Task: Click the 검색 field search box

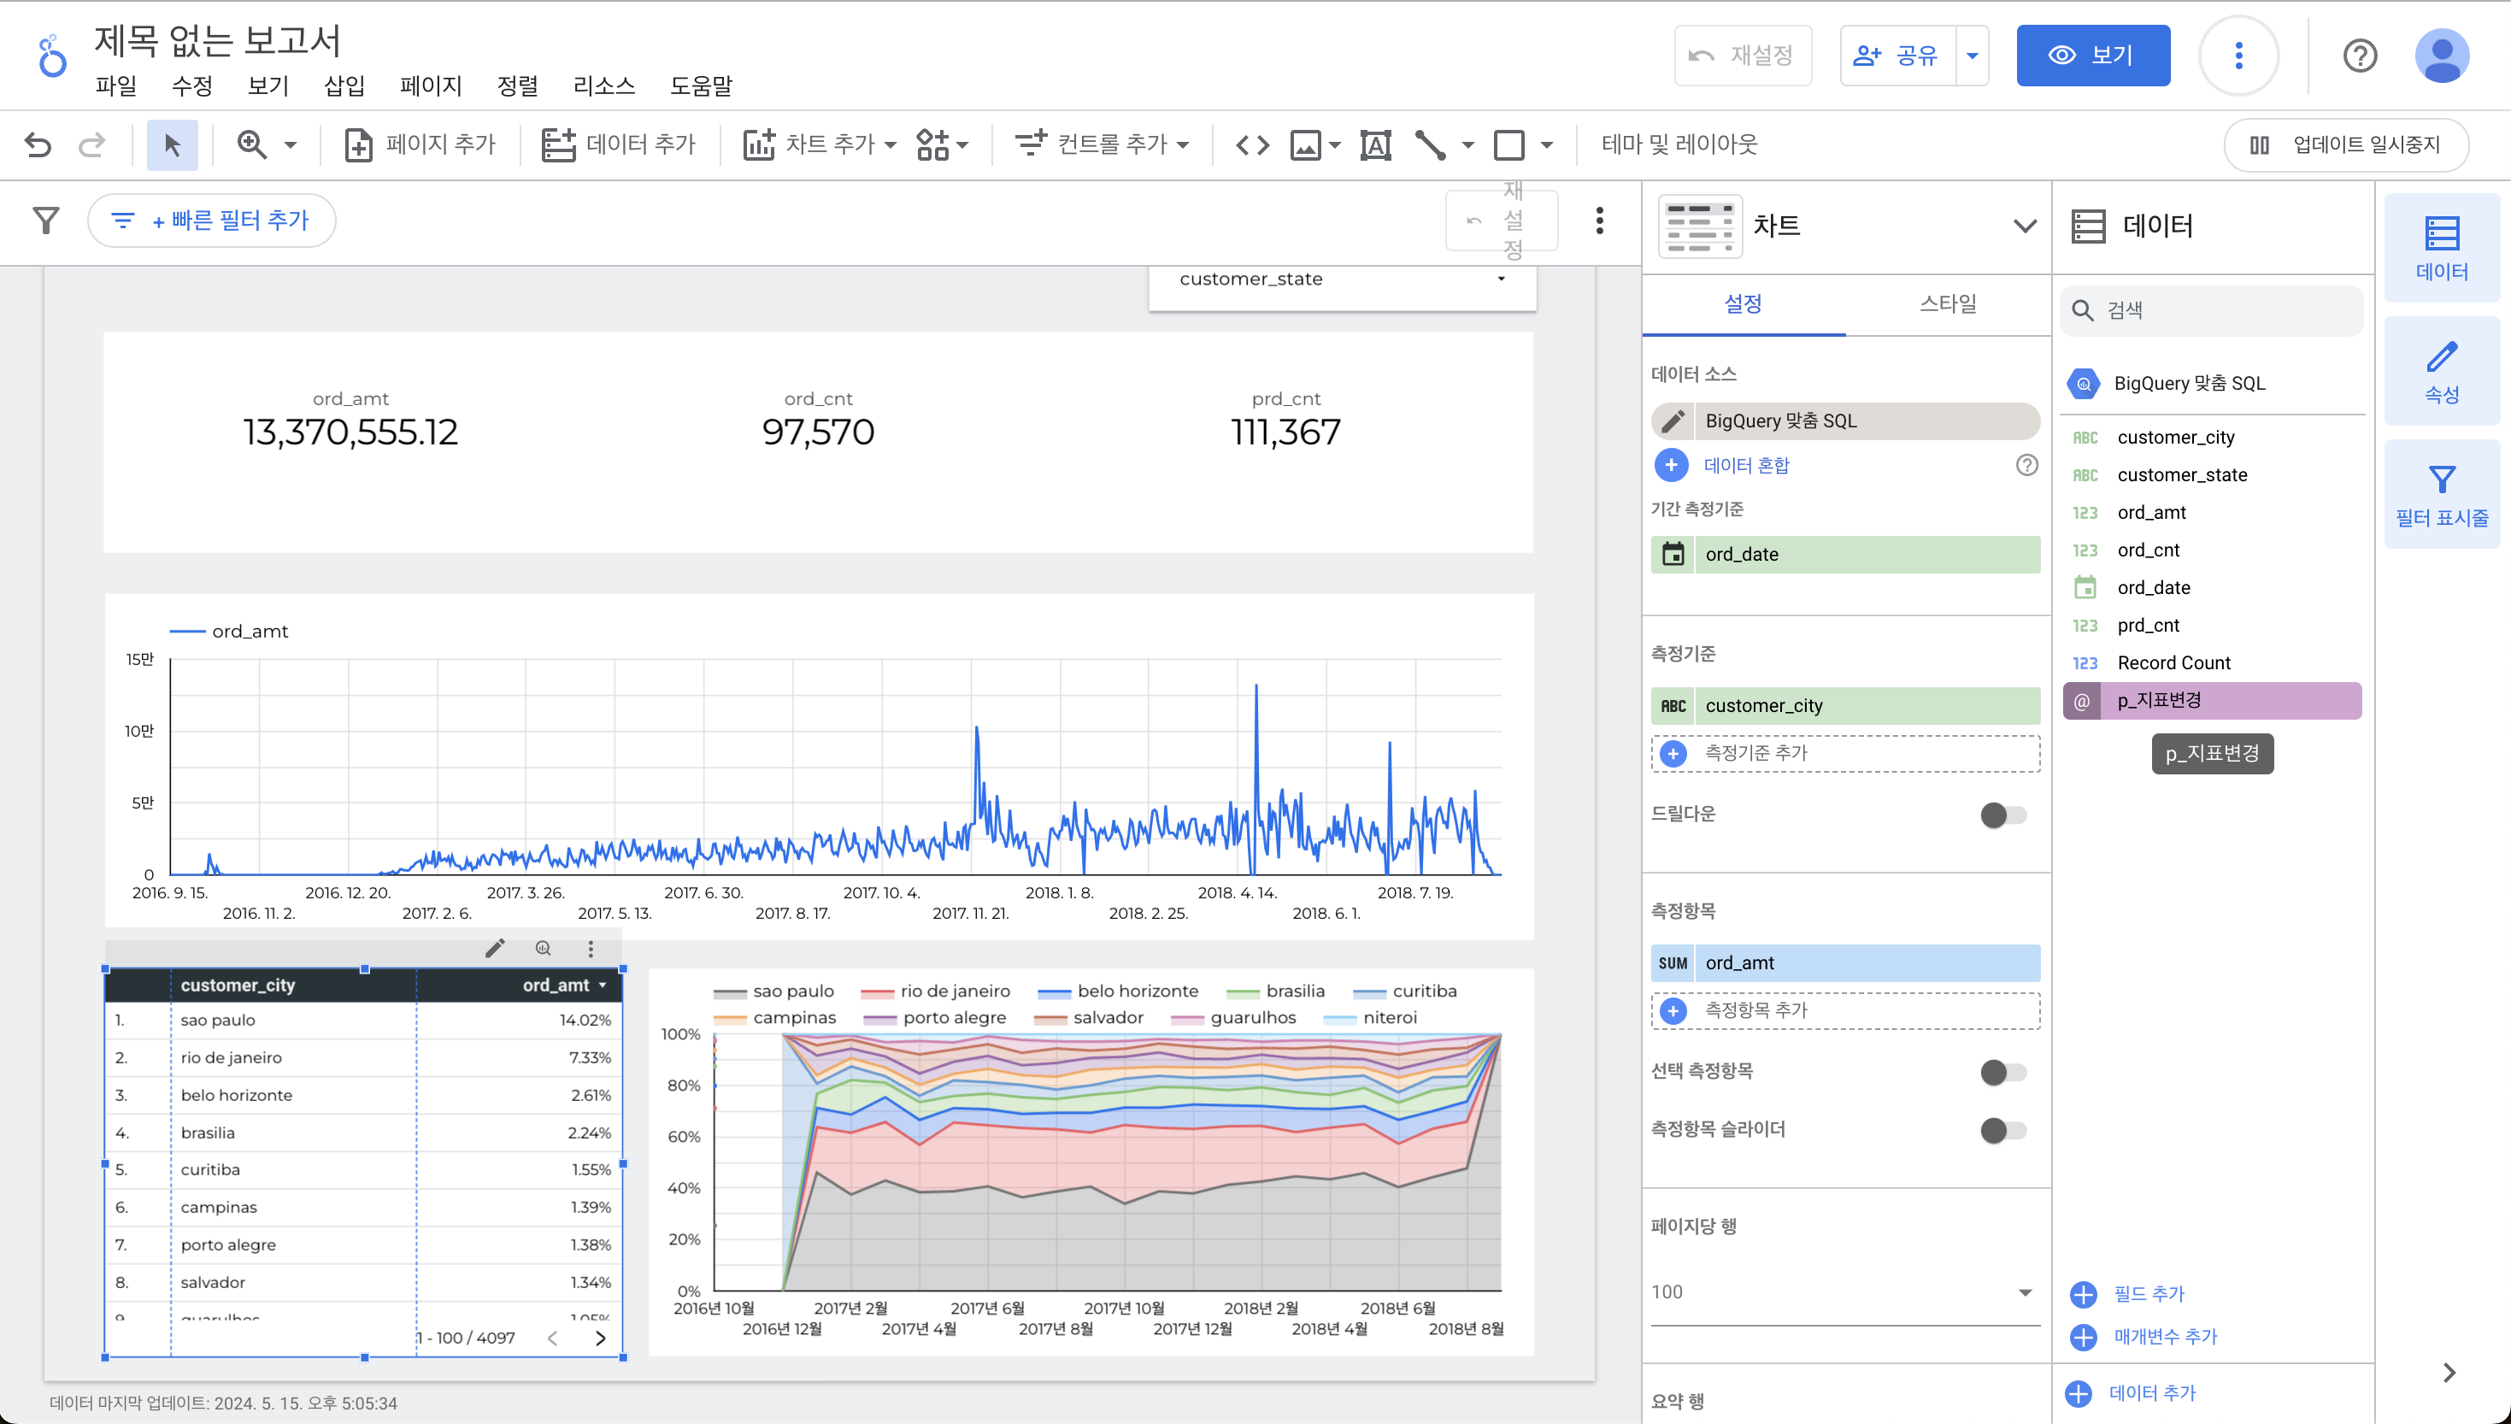Action: click(2212, 311)
